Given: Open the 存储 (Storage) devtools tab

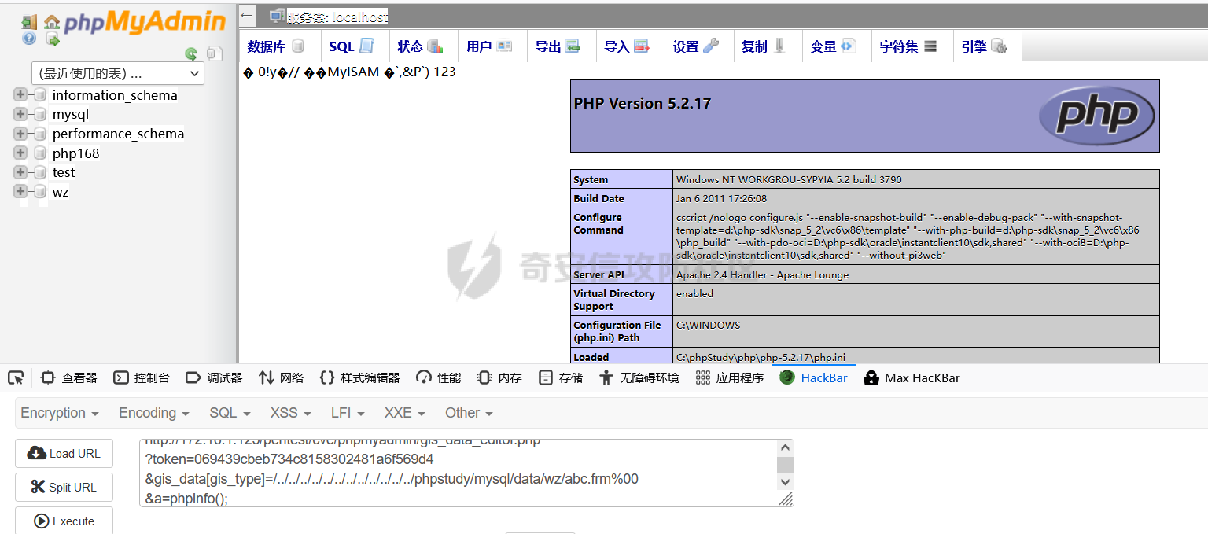Looking at the screenshot, I should click(x=561, y=377).
